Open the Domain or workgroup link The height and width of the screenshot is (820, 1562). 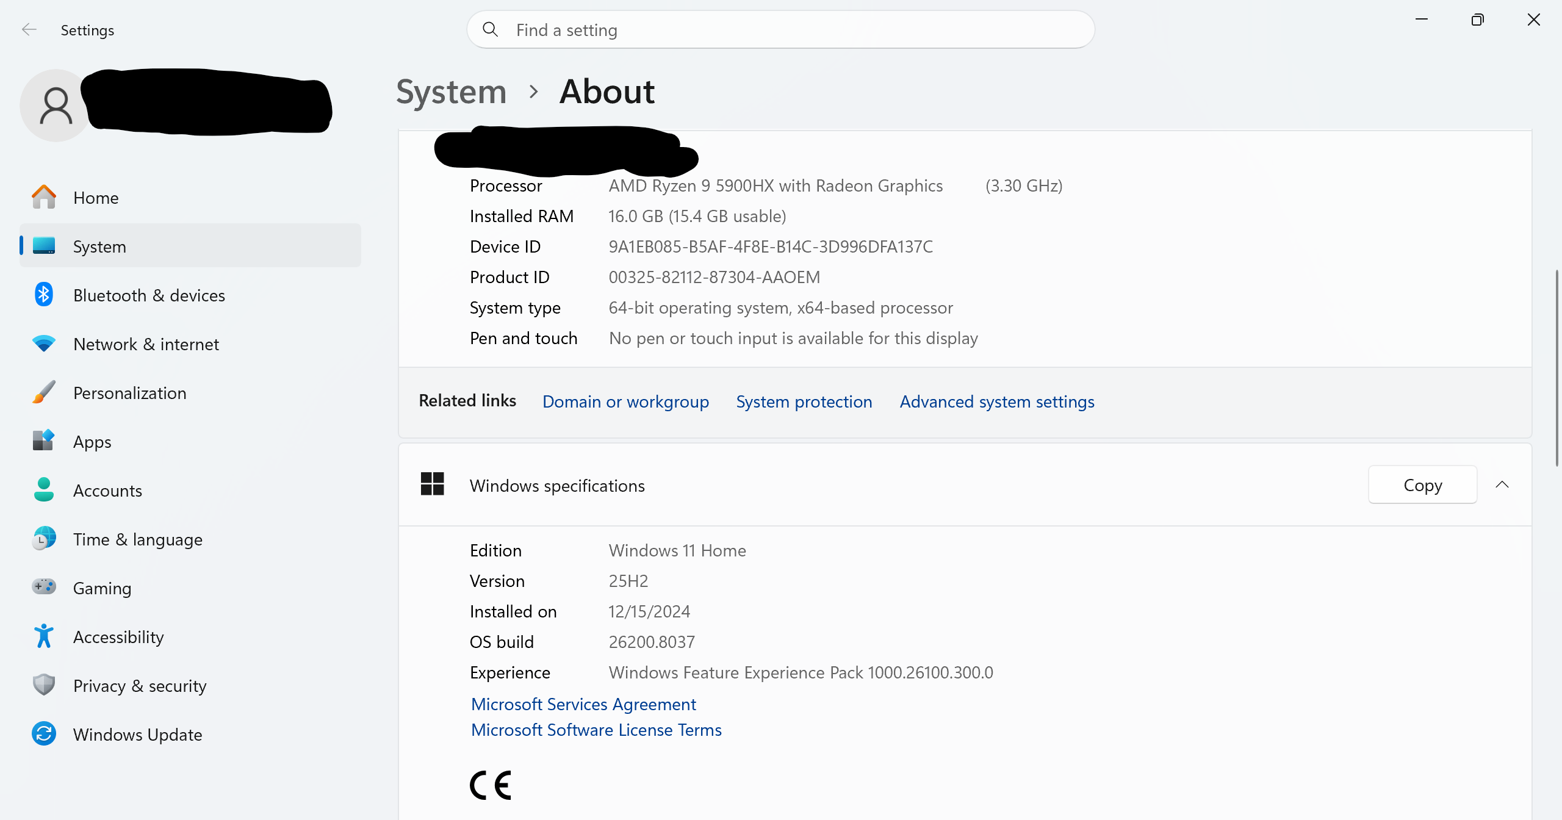click(625, 401)
